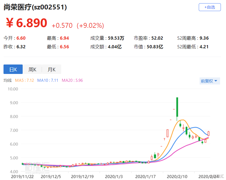Click the 成交额 value 4.04亿
Image resolution: width=226 pixels, height=180 pixels.
(115, 47)
